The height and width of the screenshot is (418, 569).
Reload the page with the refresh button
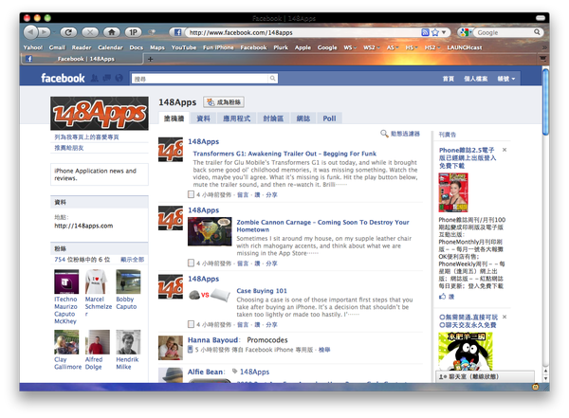tap(68, 32)
